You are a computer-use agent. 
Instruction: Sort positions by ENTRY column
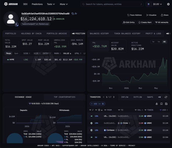[x=47, y=53]
